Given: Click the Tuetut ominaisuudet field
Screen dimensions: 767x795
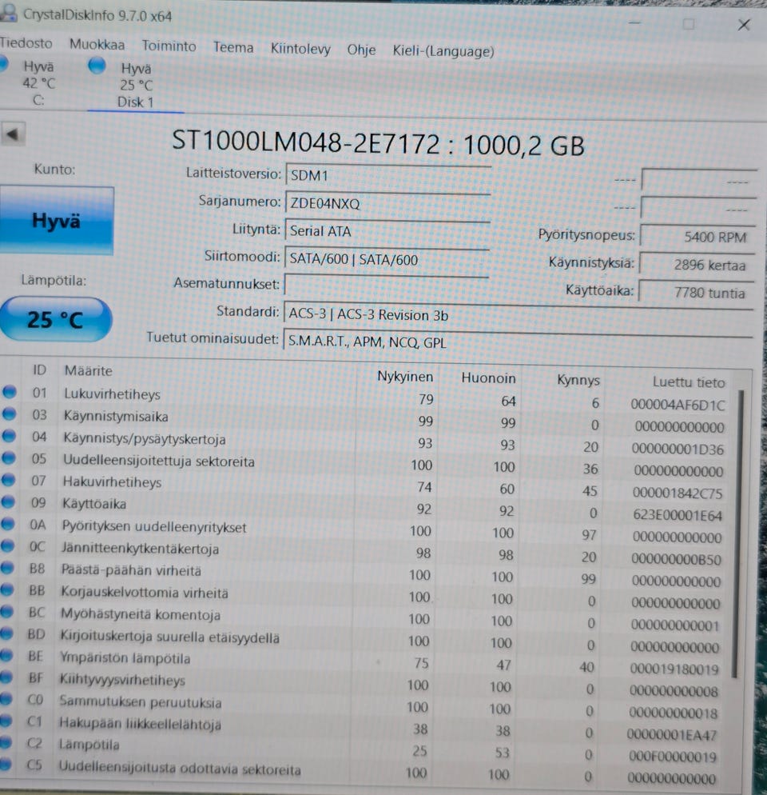Looking at the screenshot, I should pyautogui.click(x=517, y=342).
